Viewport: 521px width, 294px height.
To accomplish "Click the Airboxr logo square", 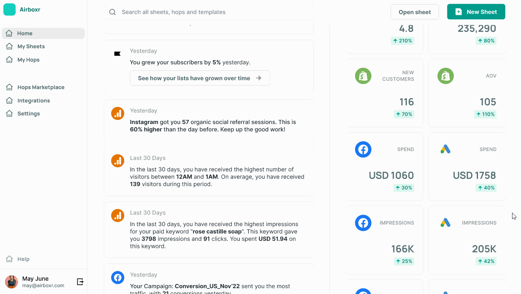I will coord(9,10).
